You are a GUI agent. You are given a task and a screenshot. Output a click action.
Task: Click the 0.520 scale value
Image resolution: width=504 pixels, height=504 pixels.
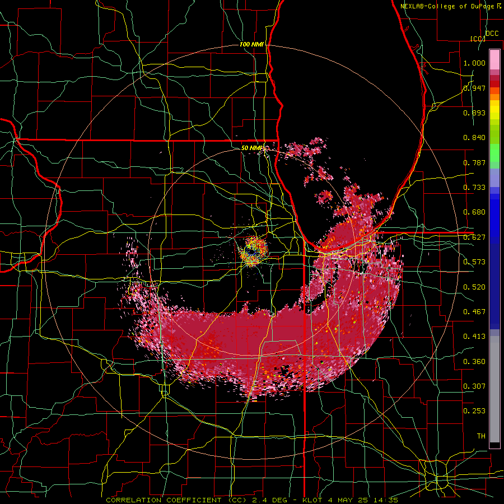[x=474, y=287]
